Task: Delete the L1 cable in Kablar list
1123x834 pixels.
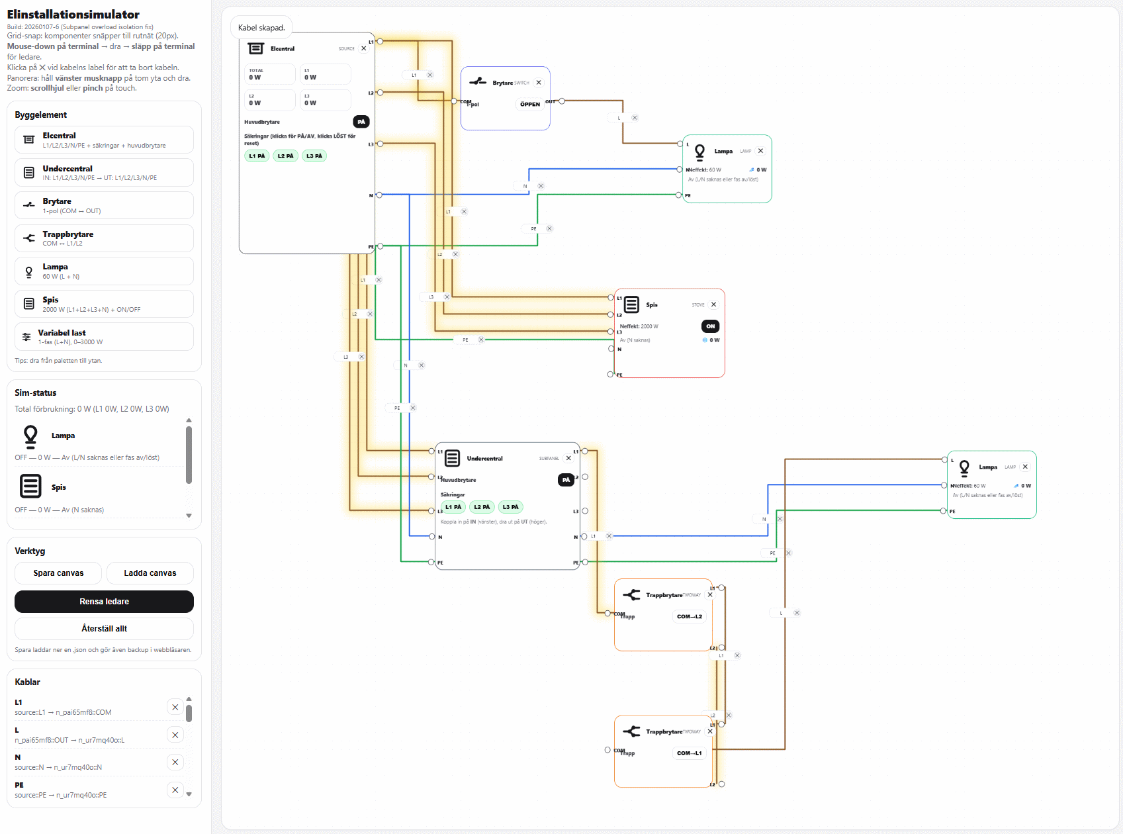Action: click(175, 707)
